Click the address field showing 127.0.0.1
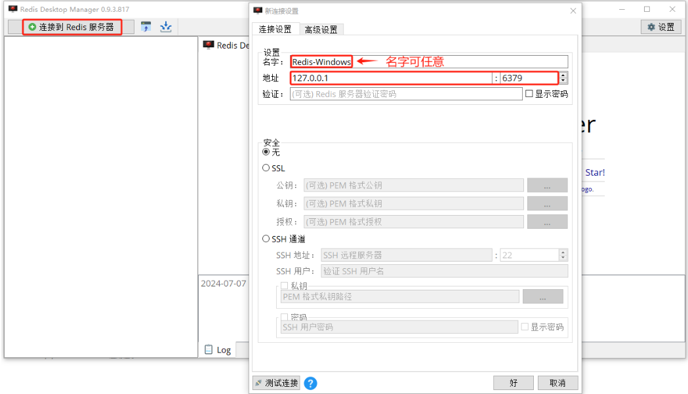Image resolution: width=688 pixels, height=394 pixels. pos(391,78)
